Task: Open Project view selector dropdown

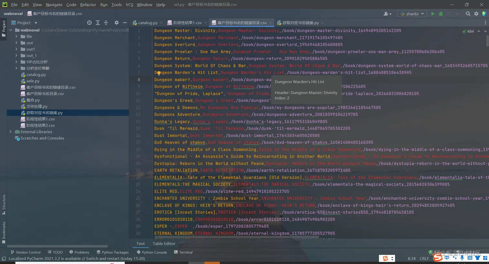Action: tap(24, 23)
